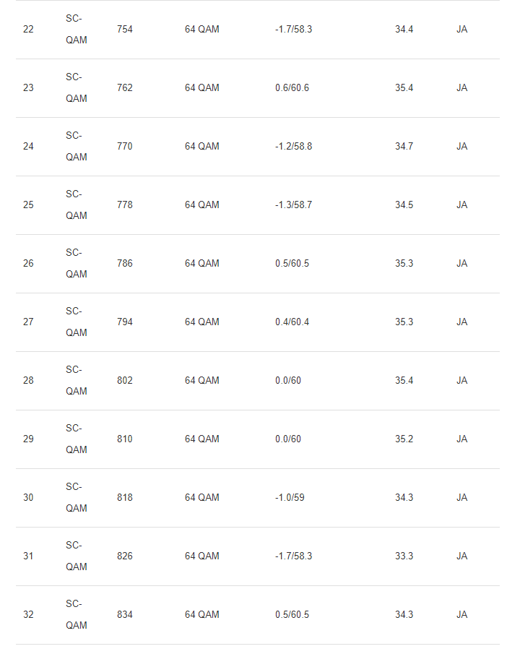Select channel number 26
This screenshot has width=520, height=654.
pyautogui.click(x=28, y=264)
